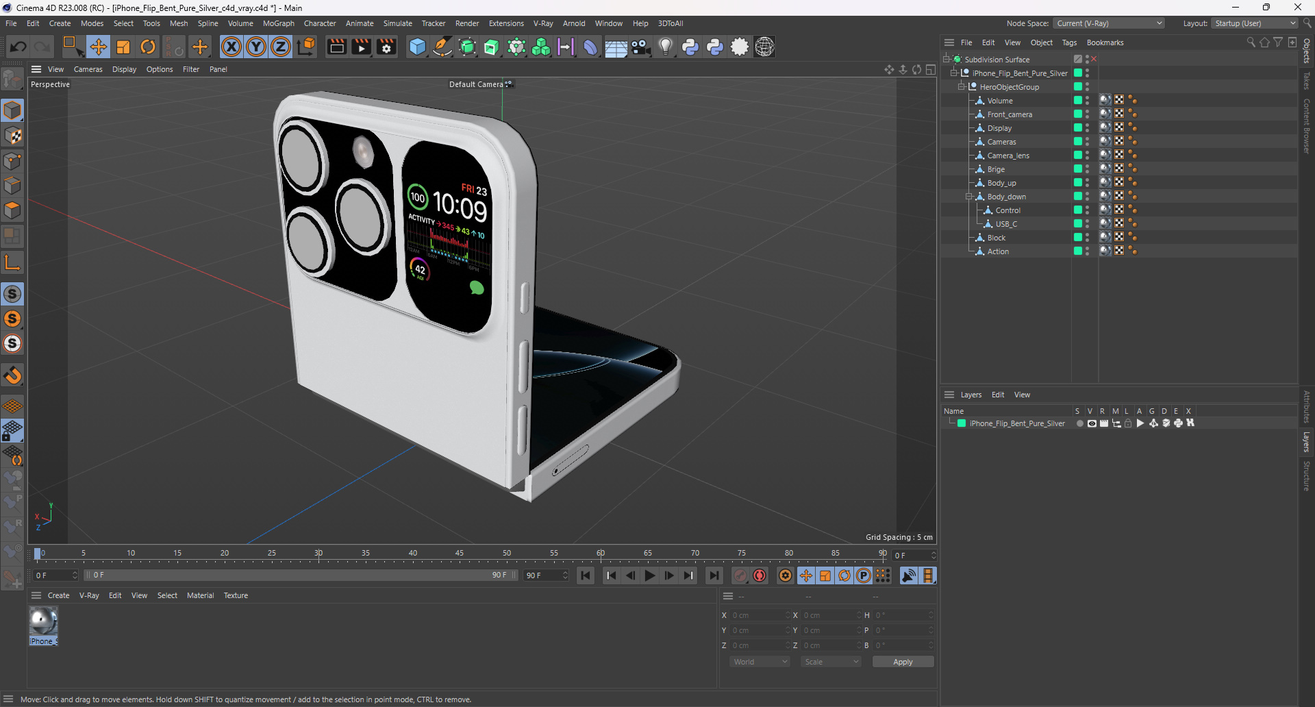
Task: Click the Light bulb icon
Action: click(x=665, y=47)
